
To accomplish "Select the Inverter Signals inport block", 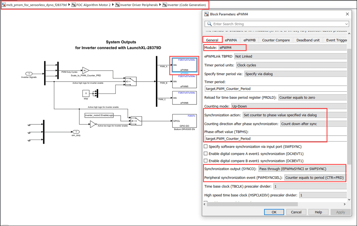I will point(29,73).
